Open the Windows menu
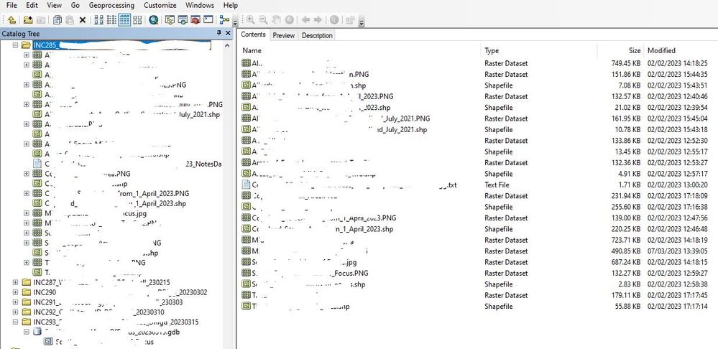Viewport: 718px width, 349px height. click(200, 6)
